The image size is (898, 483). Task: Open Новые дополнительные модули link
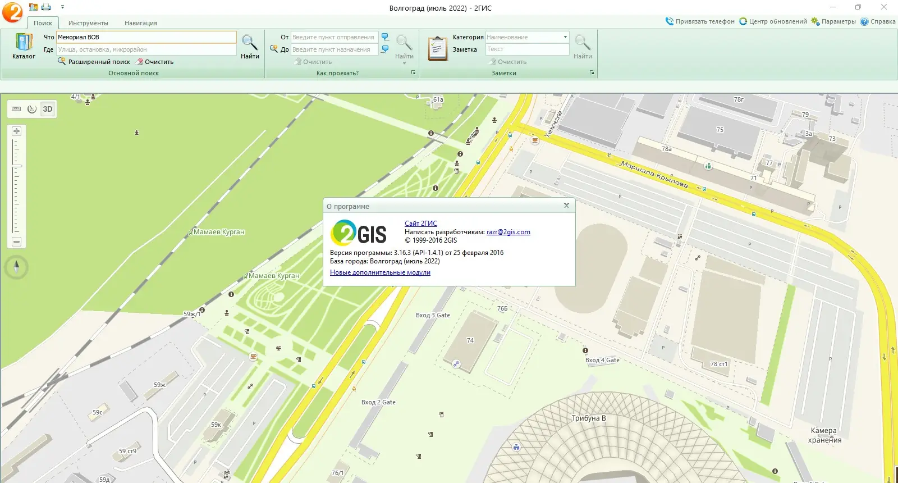pos(380,272)
